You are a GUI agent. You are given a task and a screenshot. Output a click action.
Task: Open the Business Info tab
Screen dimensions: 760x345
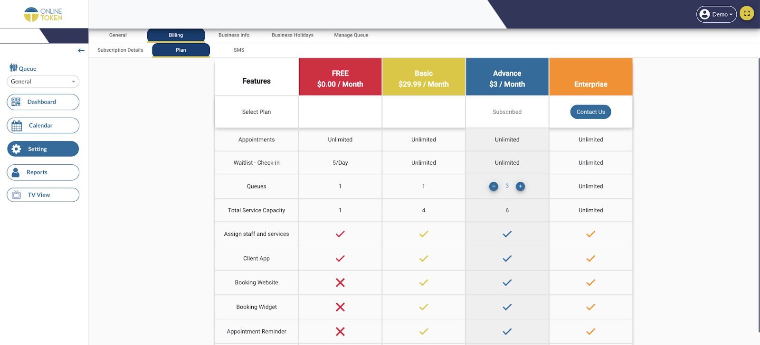[234, 35]
